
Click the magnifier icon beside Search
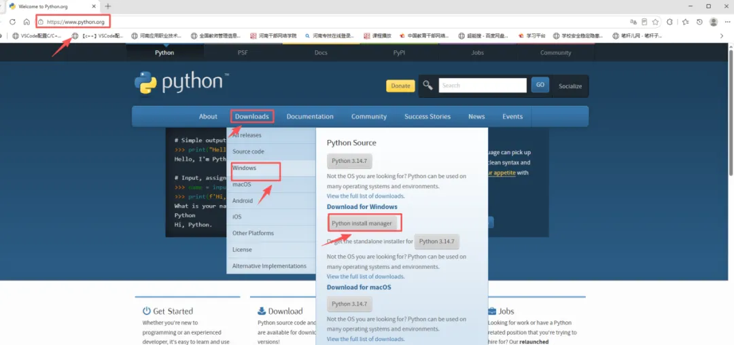point(427,85)
